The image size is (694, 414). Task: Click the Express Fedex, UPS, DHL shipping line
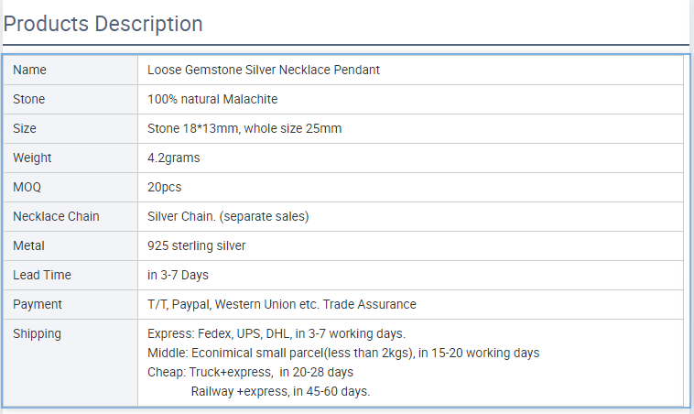(x=277, y=333)
